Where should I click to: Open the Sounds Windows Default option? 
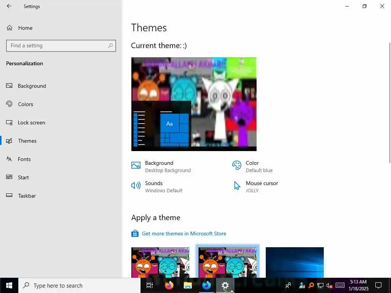point(157,187)
